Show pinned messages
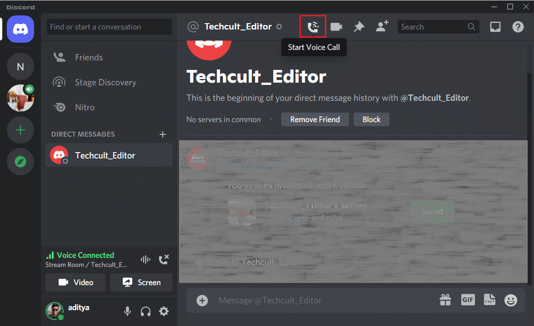The width and height of the screenshot is (534, 326). [359, 27]
